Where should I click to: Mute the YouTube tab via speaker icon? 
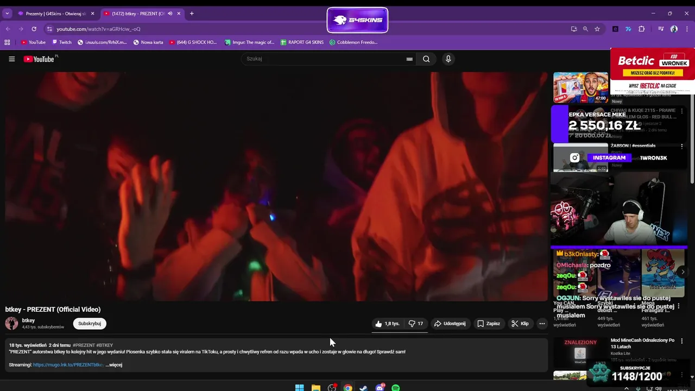pyautogui.click(x=170, y=14)
